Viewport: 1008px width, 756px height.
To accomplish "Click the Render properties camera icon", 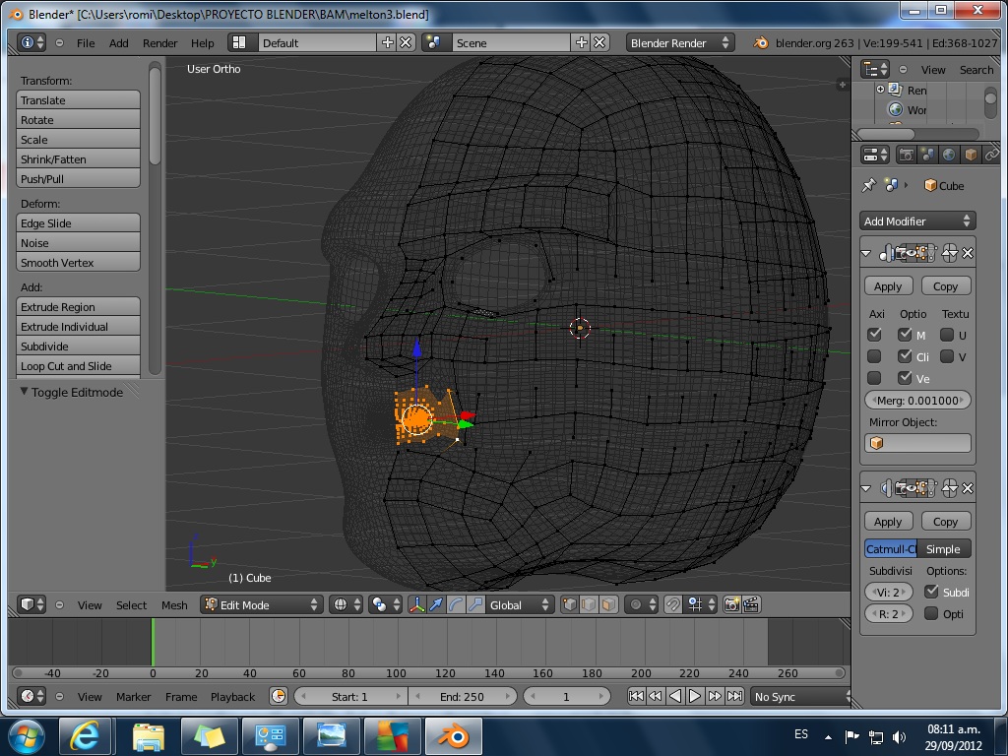I will [906, 155].
